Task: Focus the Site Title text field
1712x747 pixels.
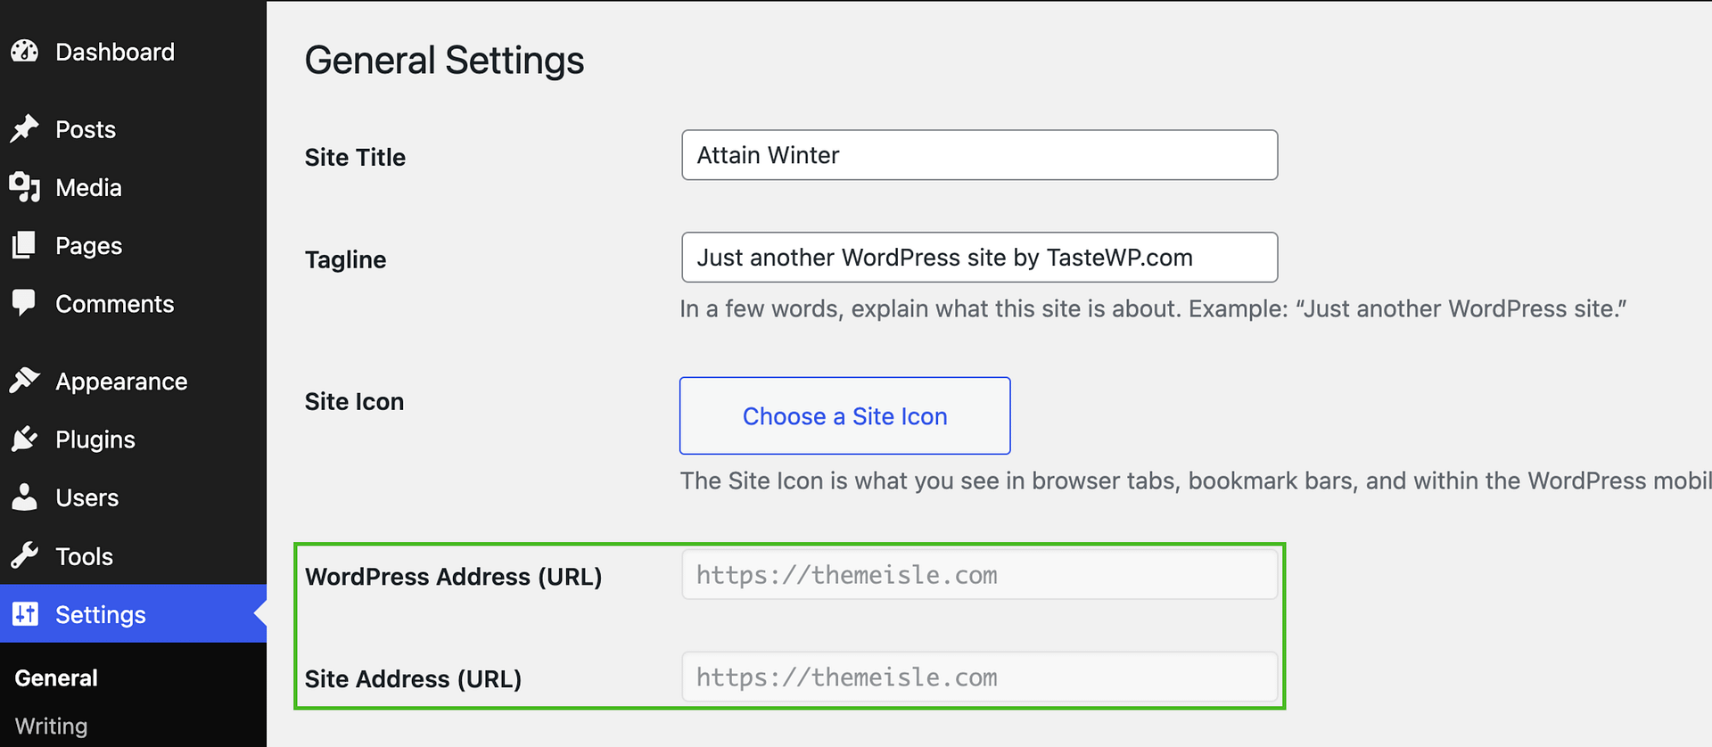Action: [x=979, y=155]
